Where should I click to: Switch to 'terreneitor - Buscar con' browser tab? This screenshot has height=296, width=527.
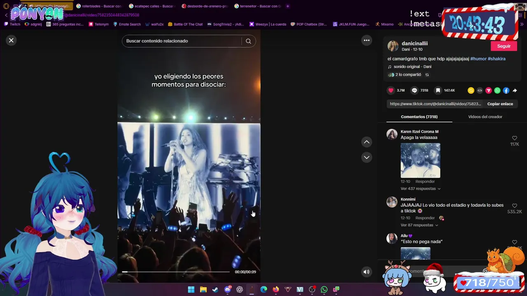[x=257, y=6]
